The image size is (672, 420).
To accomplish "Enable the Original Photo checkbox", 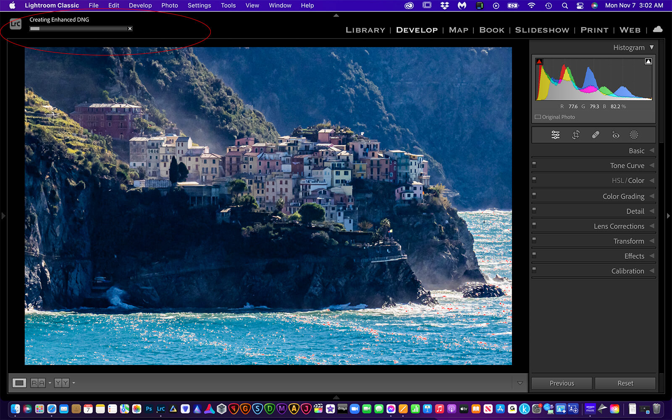I will pyautogui.click(x=538, y=117).
